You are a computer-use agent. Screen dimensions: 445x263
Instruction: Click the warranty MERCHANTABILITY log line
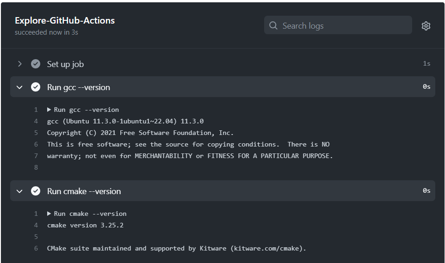[190, 156]
